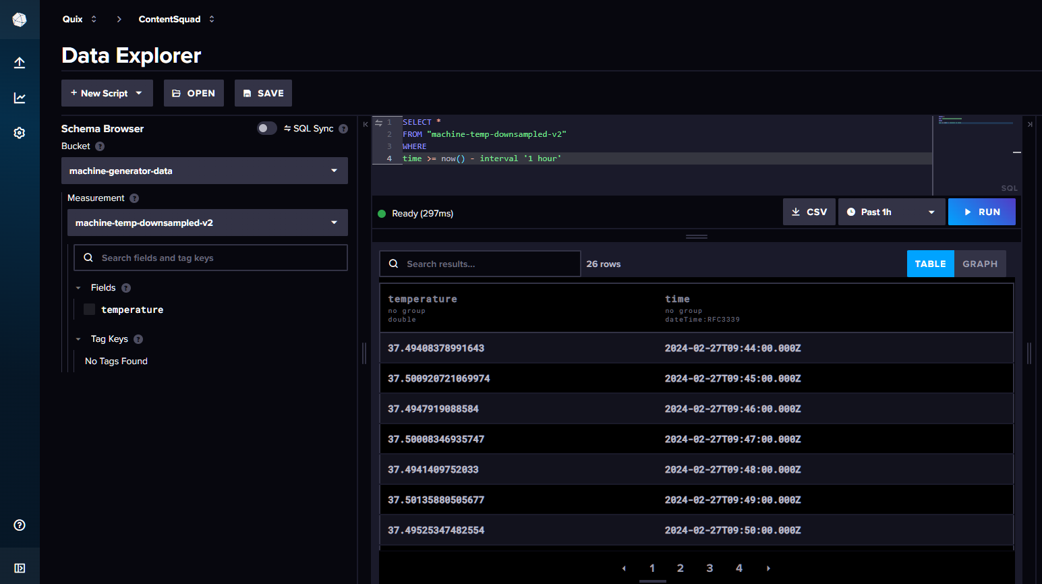Click the help icon beside Bucket
The width and height of the screenshot is (1042, 584).
pyautogui.click(x=99, y=146)
